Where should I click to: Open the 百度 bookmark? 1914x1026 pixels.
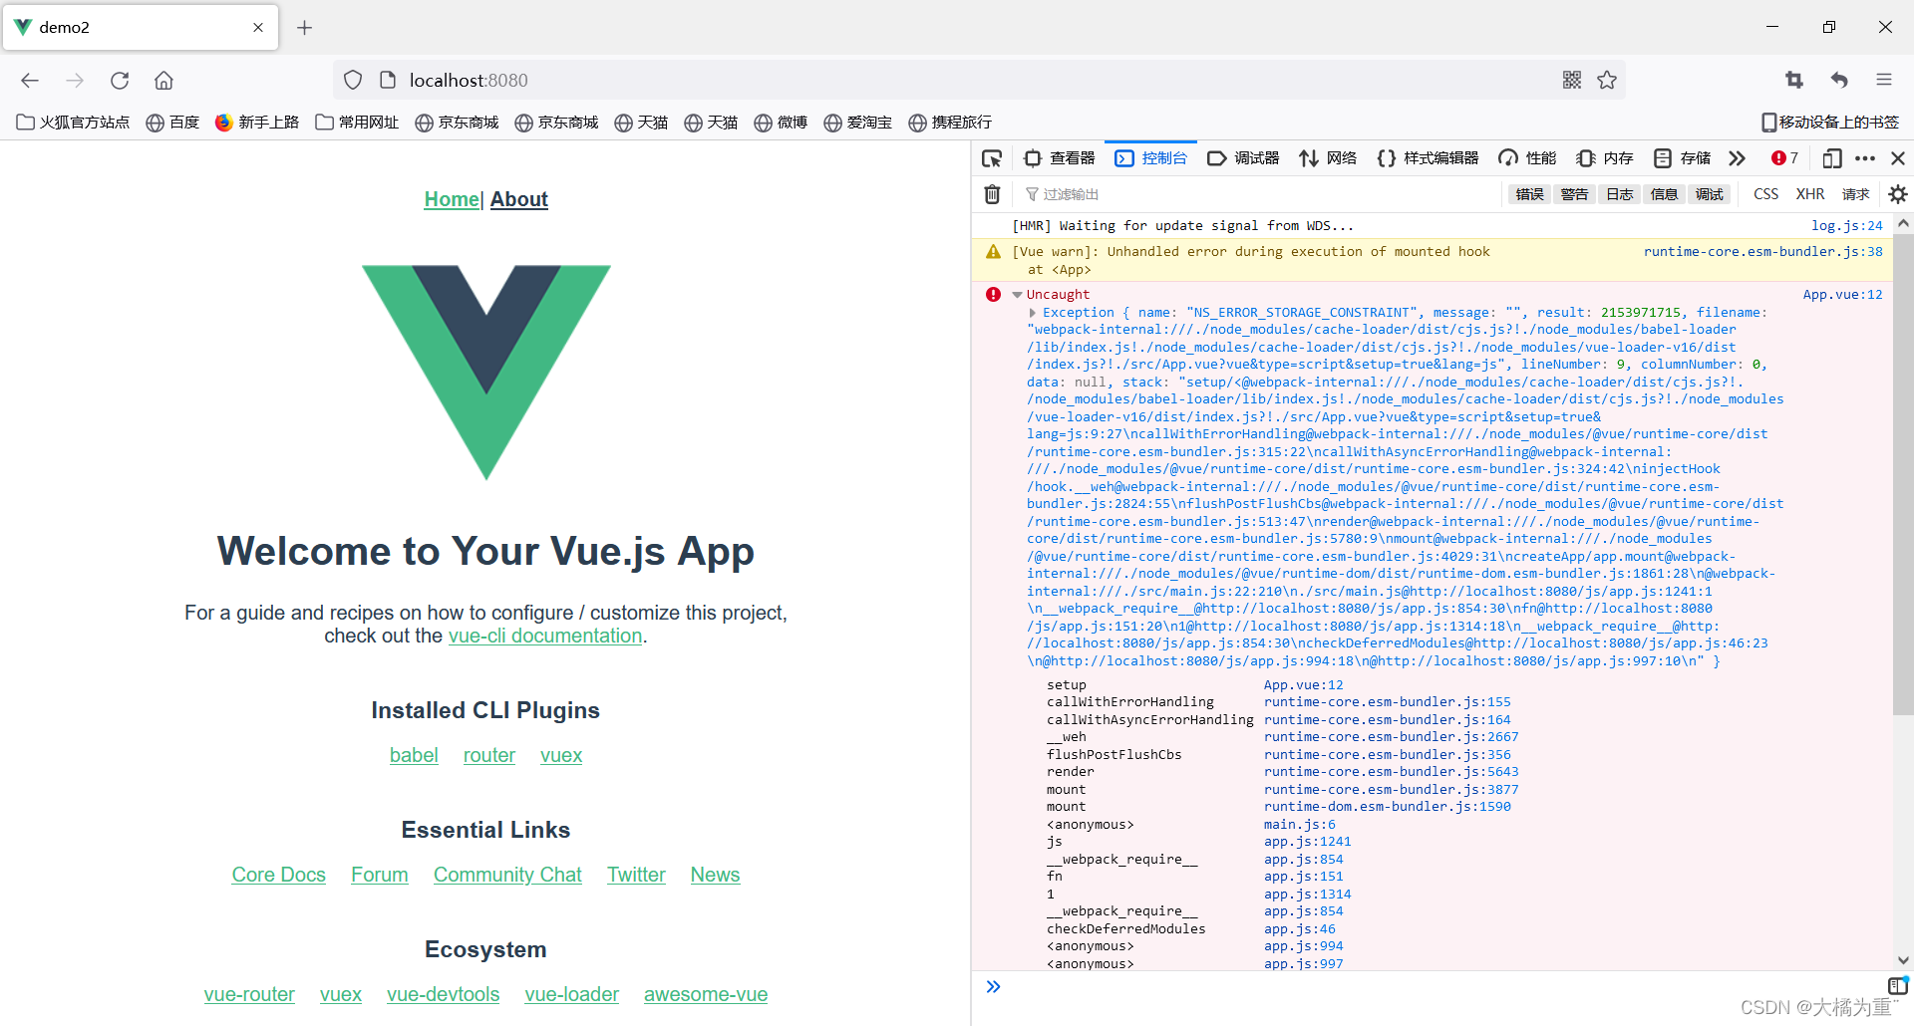click(173, 123)
